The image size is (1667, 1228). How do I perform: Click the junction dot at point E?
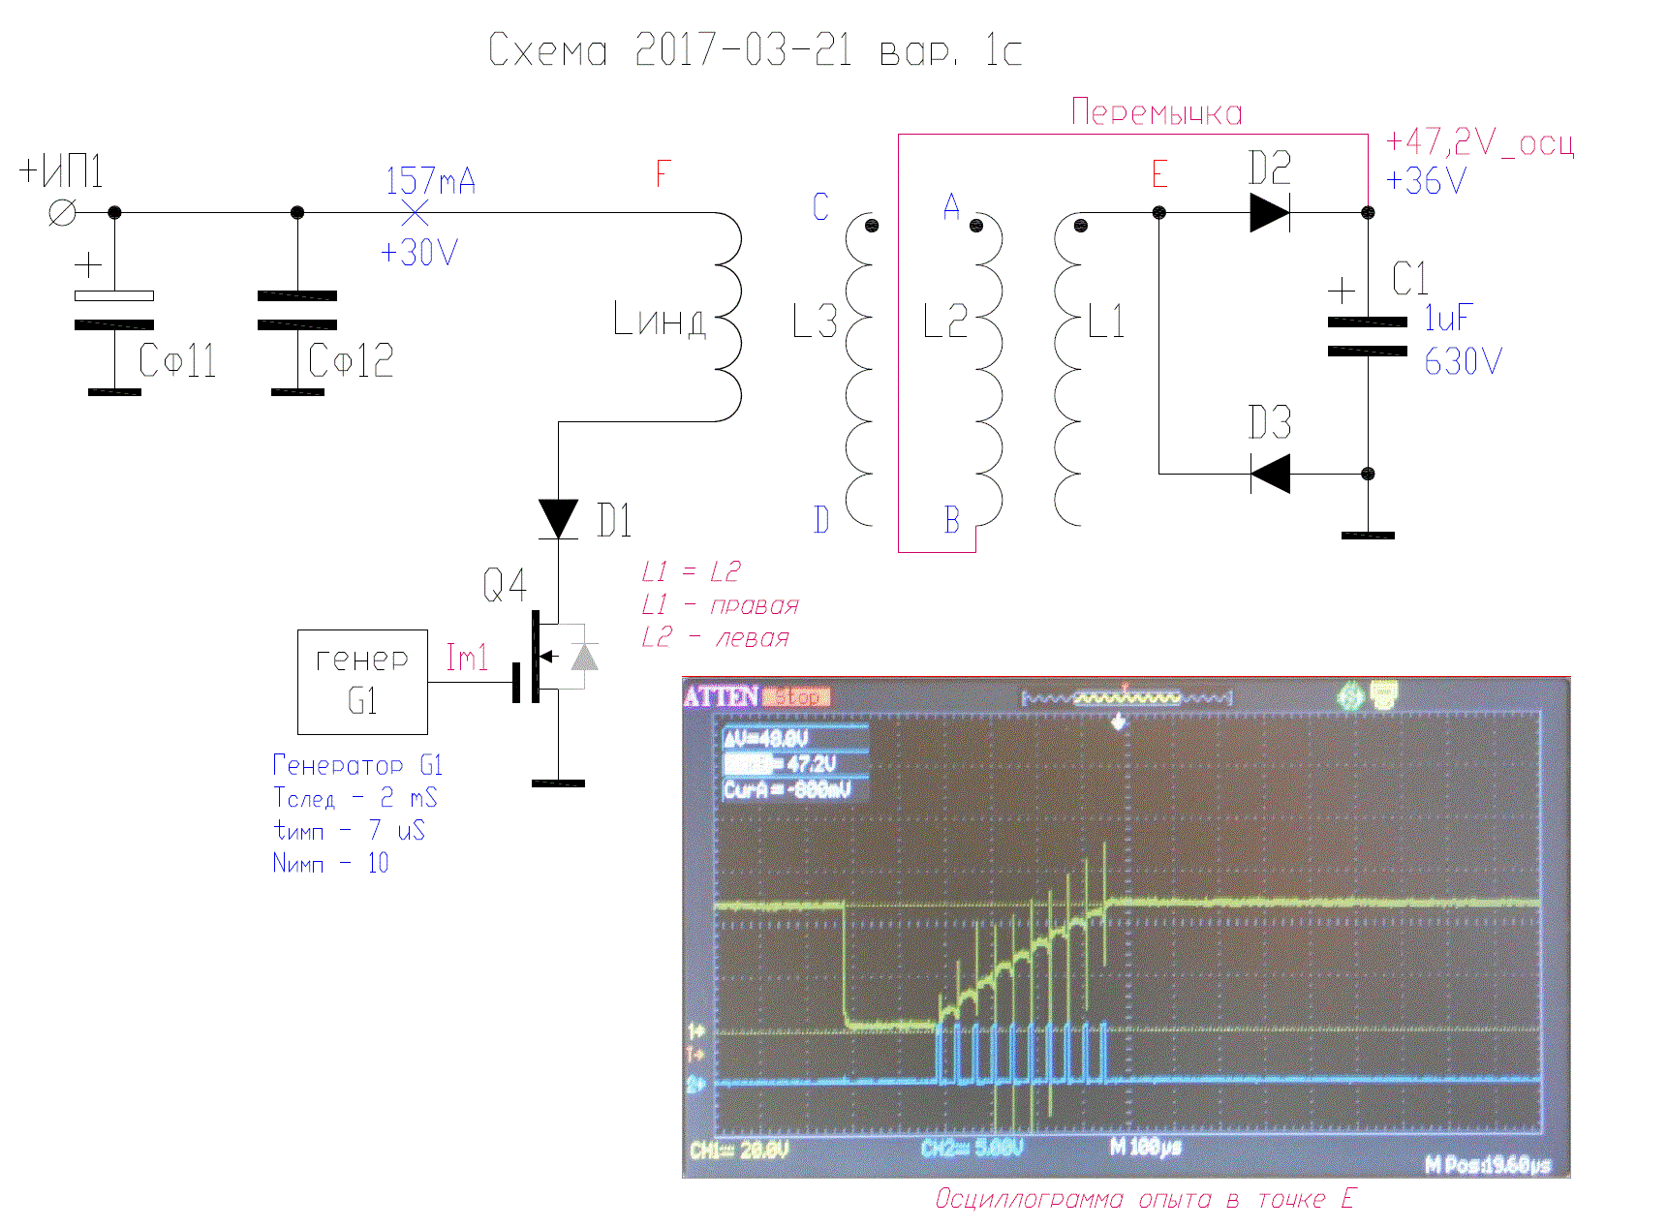pyautogui.click(x=1158, y=212)
